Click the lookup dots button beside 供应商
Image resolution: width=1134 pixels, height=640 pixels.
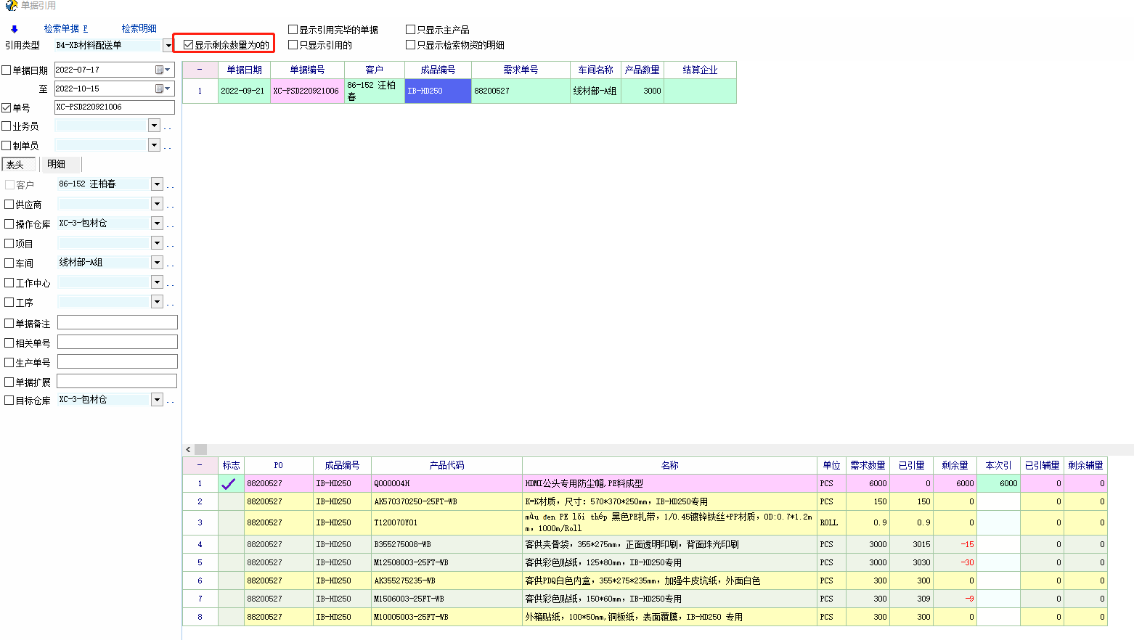coord(171,205)
